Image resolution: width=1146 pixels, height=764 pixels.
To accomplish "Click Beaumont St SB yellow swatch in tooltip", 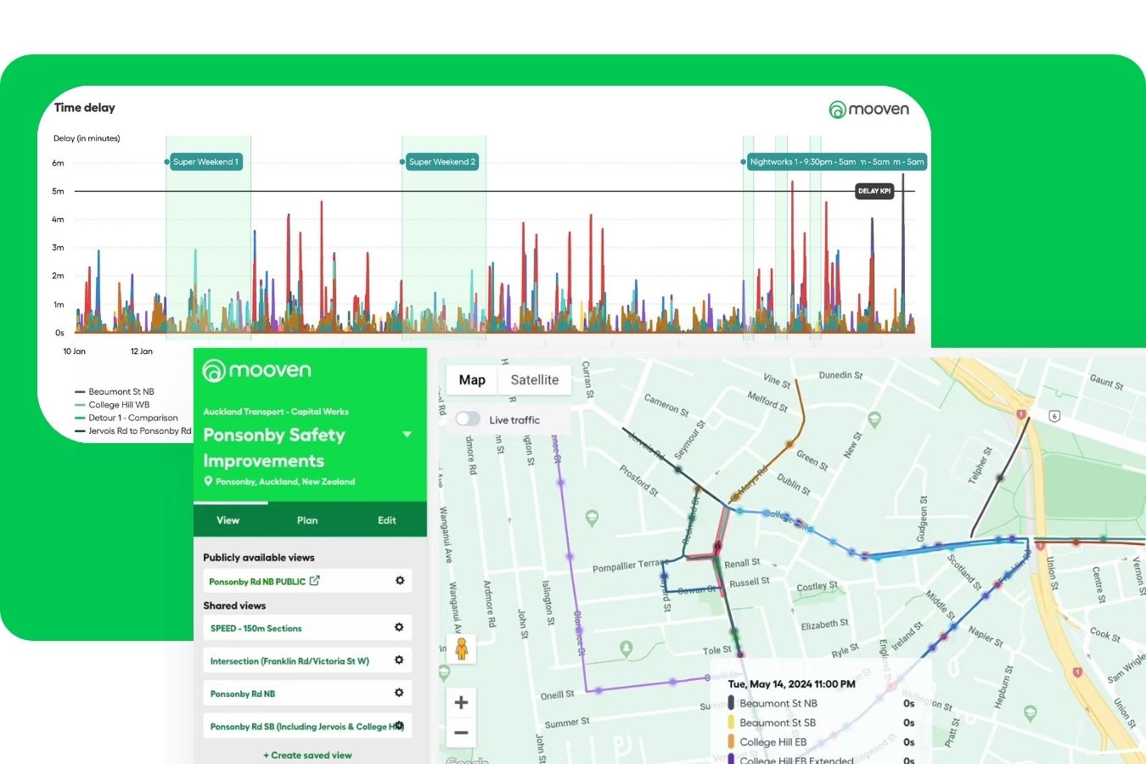I will (x=731, y=722).
